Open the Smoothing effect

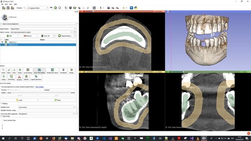11,78
